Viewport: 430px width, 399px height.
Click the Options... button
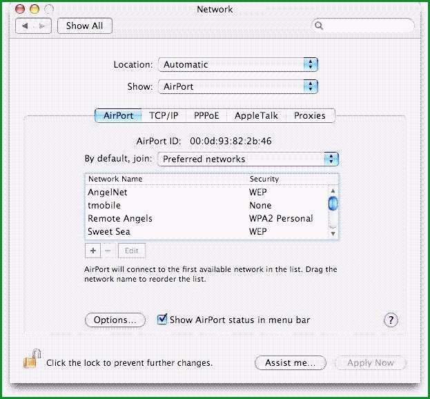tap(115, 320)
